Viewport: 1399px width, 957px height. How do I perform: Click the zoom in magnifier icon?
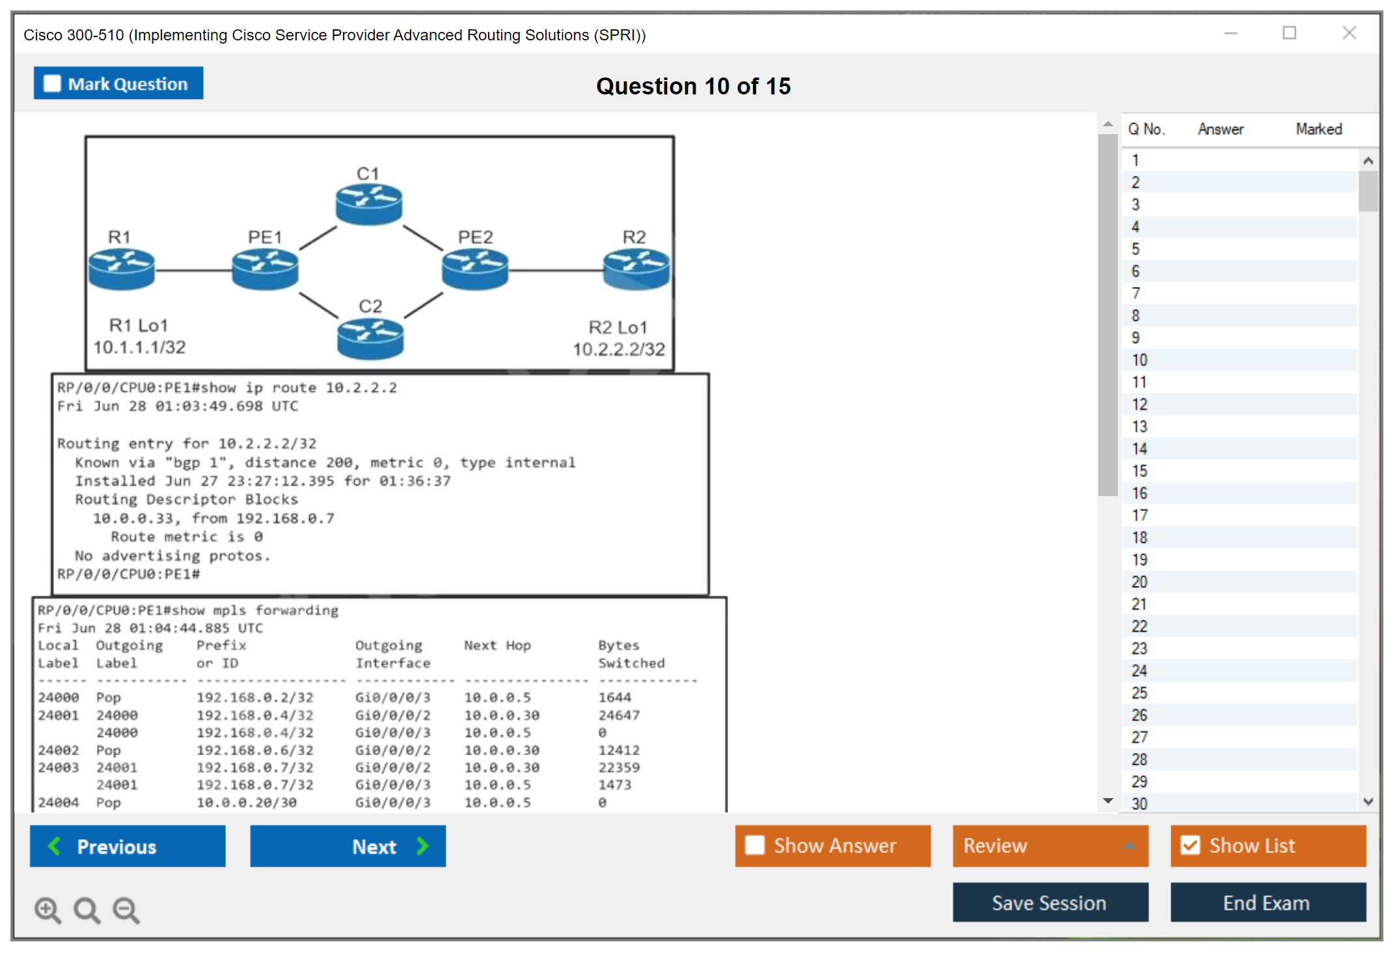click(48, 909)
